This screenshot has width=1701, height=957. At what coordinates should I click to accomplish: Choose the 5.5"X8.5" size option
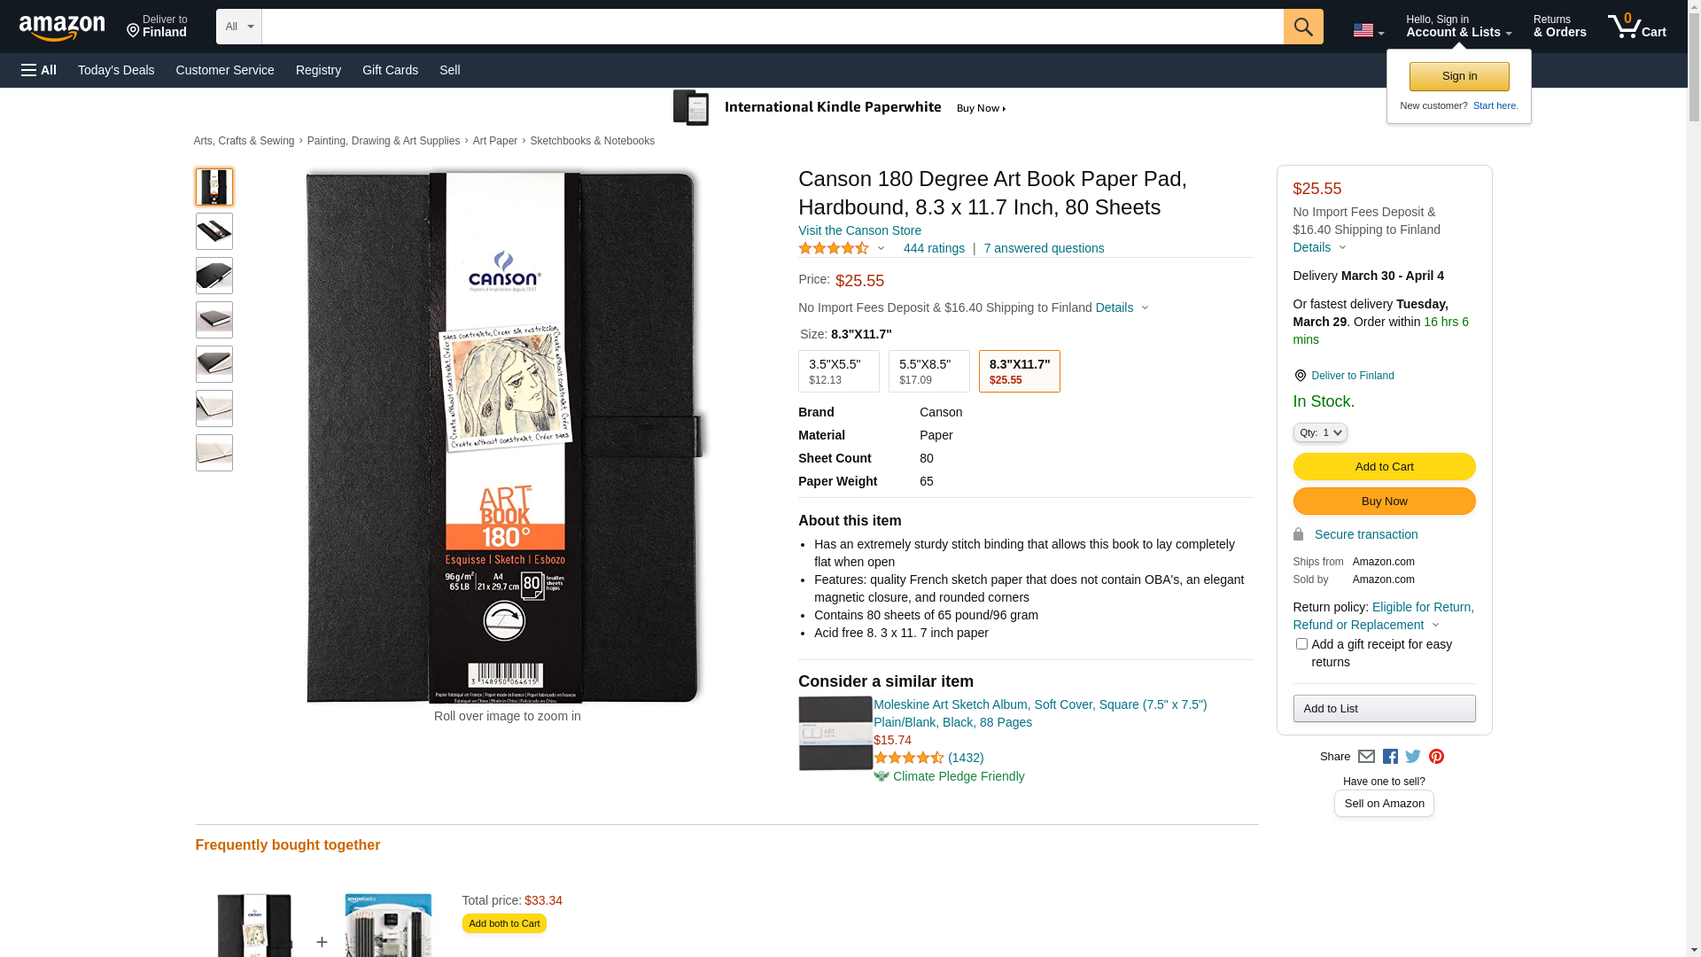click(928, 371)
